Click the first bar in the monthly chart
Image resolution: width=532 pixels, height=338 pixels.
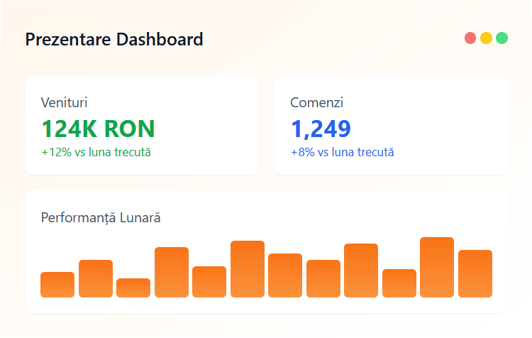click(57, 285)
